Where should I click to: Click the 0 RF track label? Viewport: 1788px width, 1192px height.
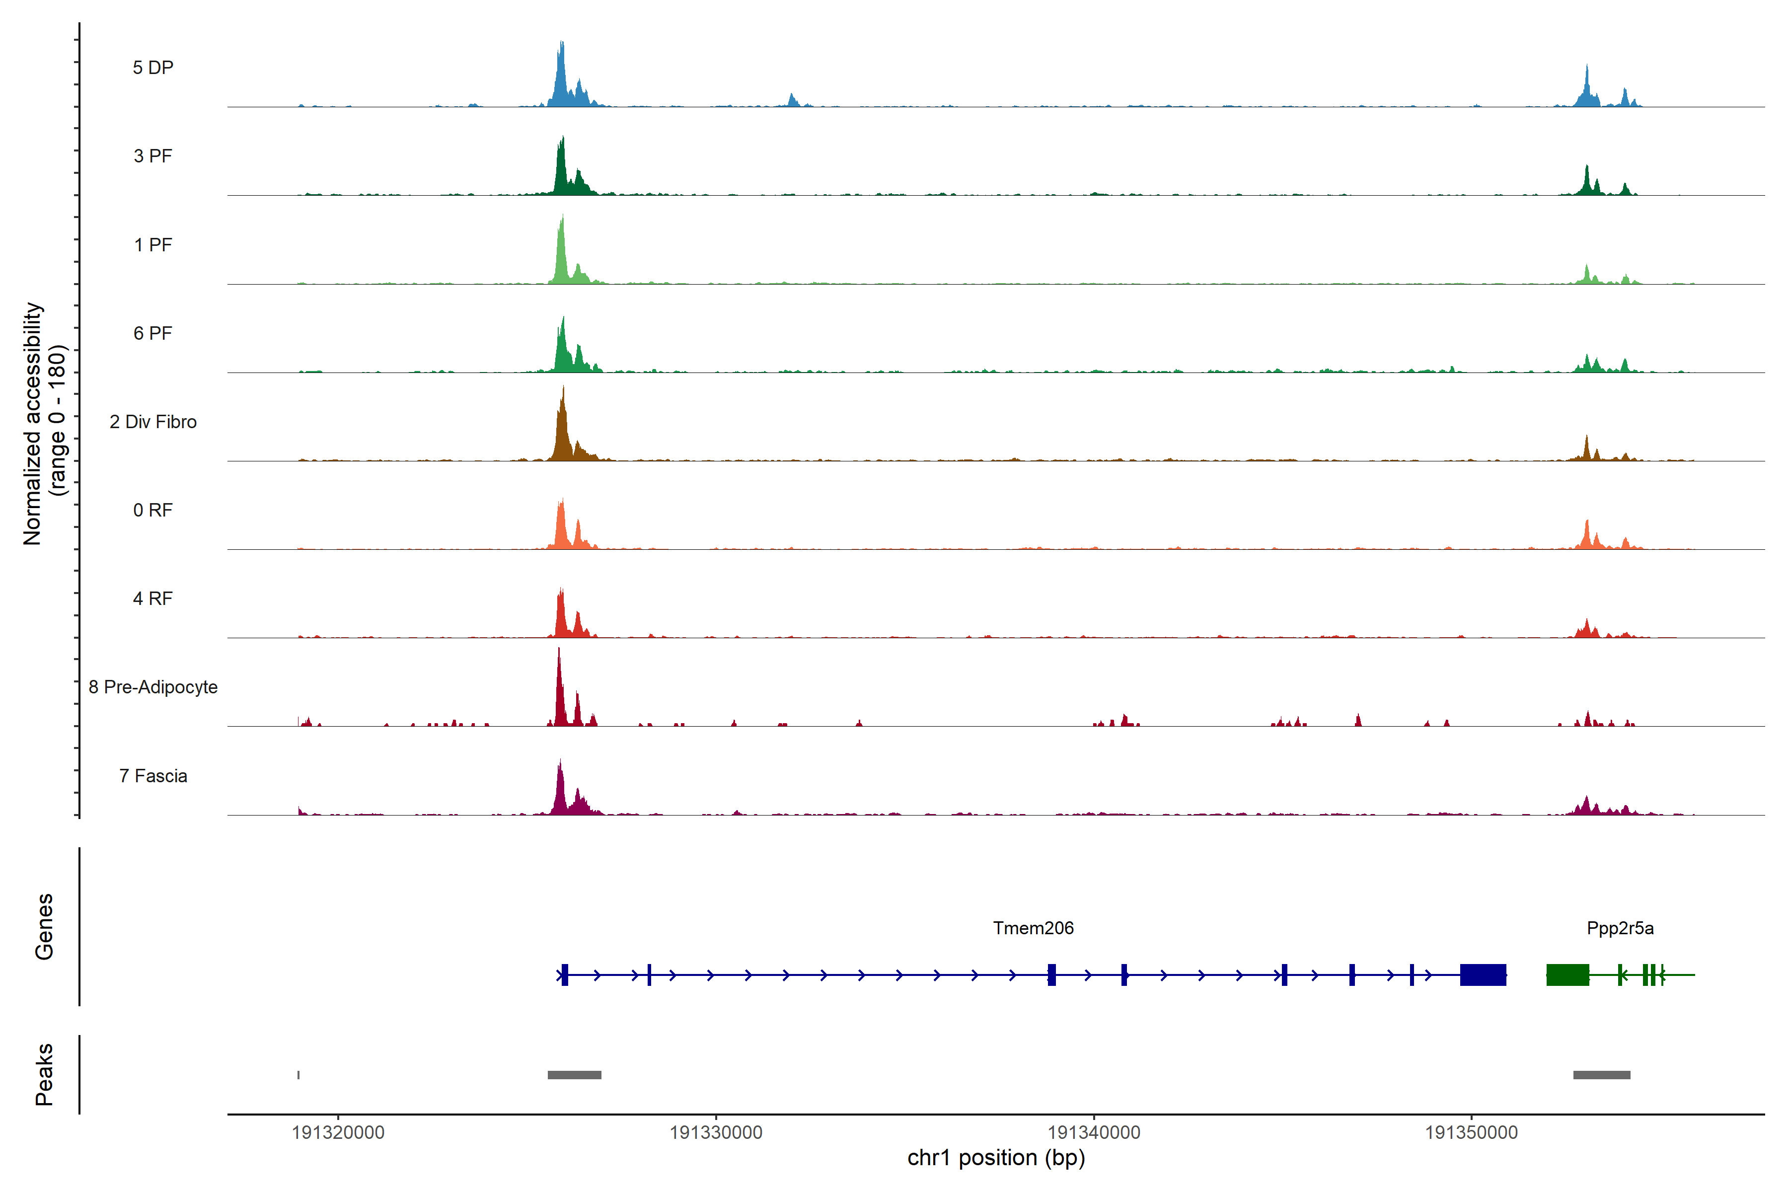(153, 510)
